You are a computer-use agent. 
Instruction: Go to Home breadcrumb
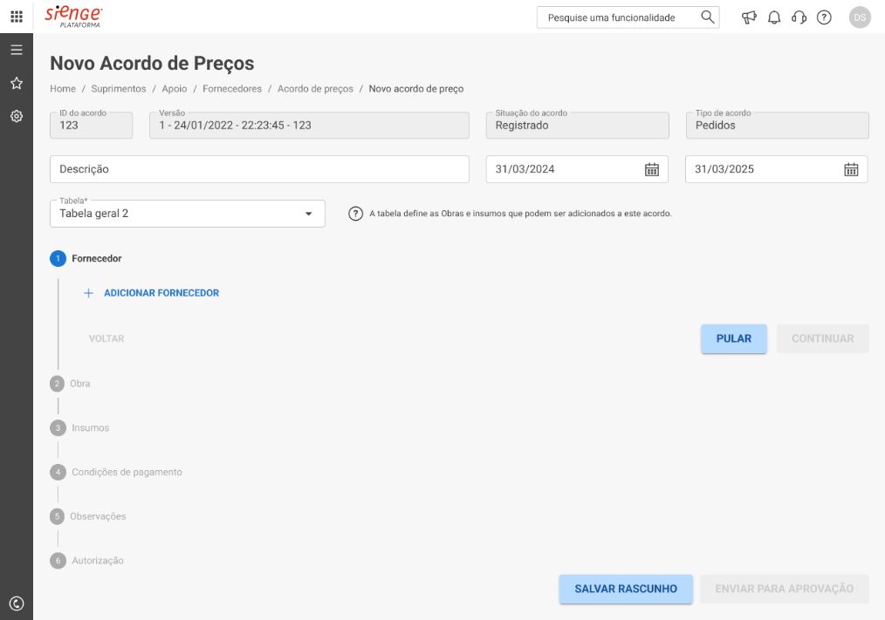[63, 89]
